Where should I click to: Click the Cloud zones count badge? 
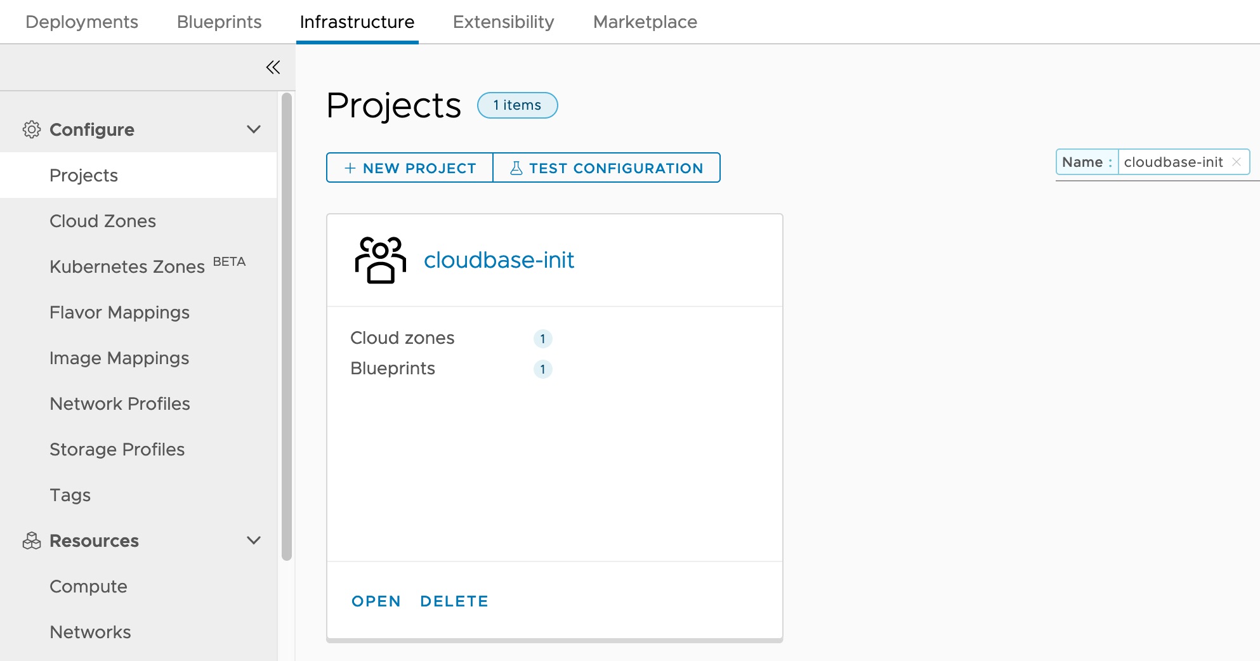[542, 339]
